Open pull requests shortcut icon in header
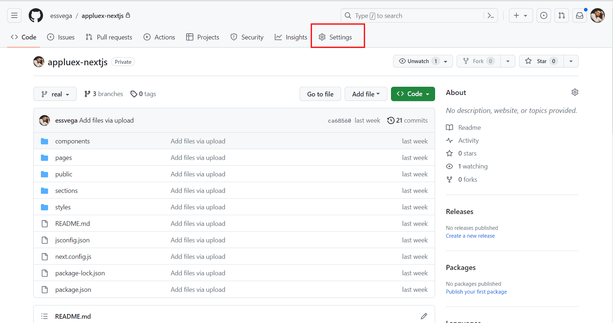The image size is (613, 323). tap(562, 15)
